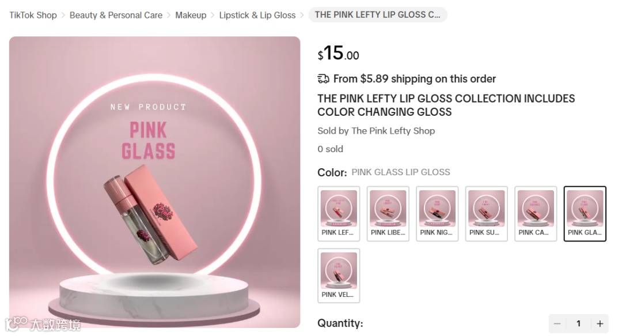Pick the PINK VEL... color variant
The height and width of the screenshot is (336, 622).
coord(339,275)
